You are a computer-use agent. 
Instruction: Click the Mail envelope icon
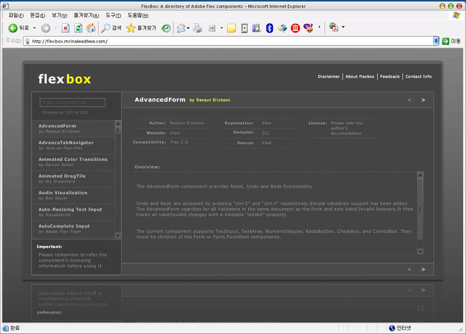point(181,28)
